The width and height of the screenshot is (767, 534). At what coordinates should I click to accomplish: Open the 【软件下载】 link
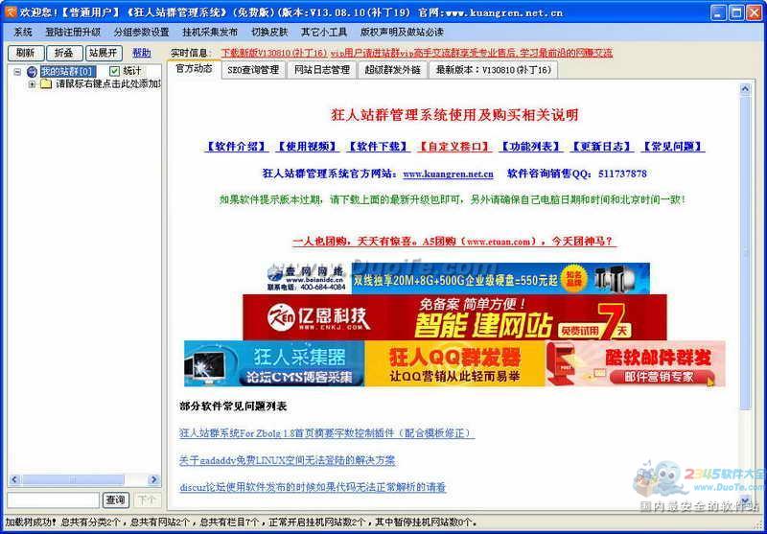(x=378, y=147)
